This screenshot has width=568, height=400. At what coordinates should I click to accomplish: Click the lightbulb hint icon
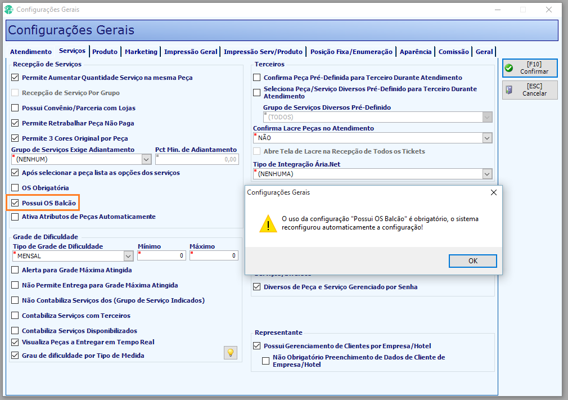coord(231,353)
